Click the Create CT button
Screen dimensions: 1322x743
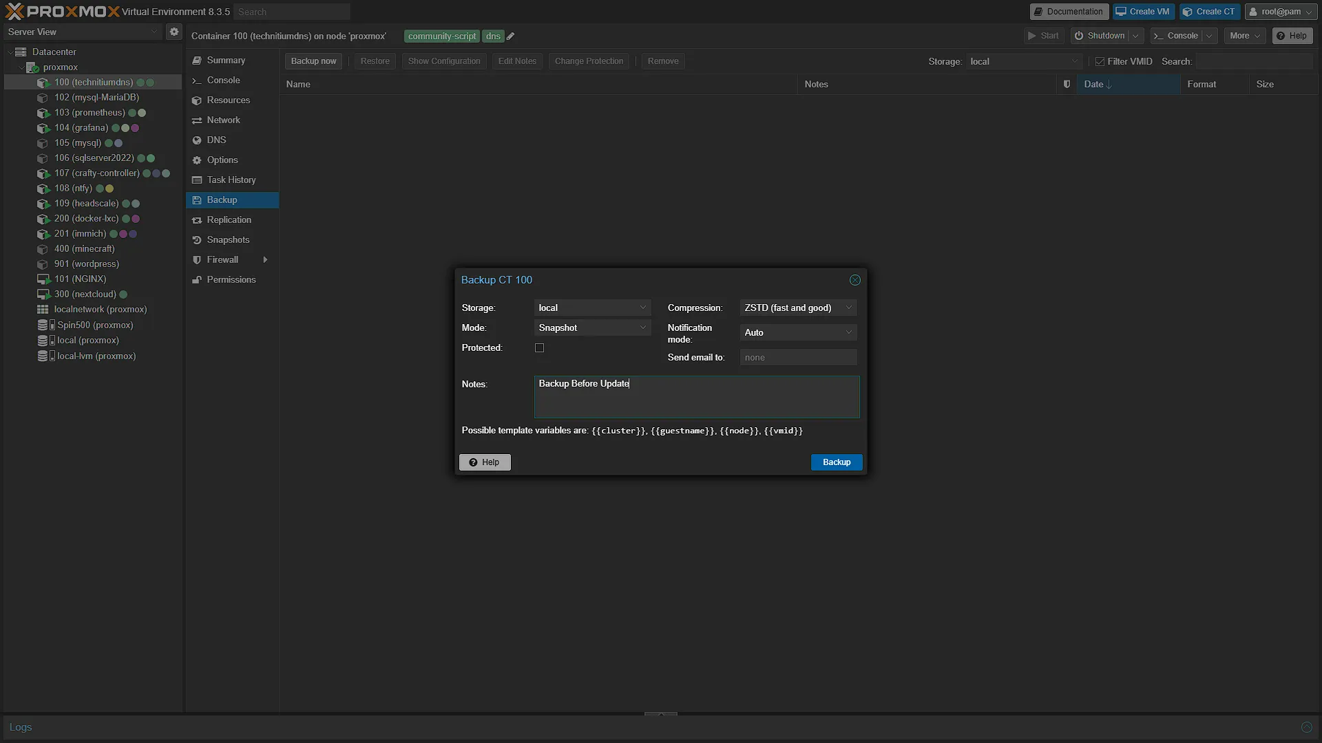(x=1209, y=12)
